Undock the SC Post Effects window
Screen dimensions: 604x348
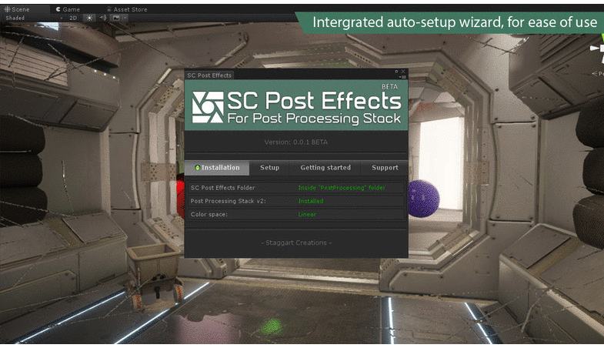click(396, 72)
